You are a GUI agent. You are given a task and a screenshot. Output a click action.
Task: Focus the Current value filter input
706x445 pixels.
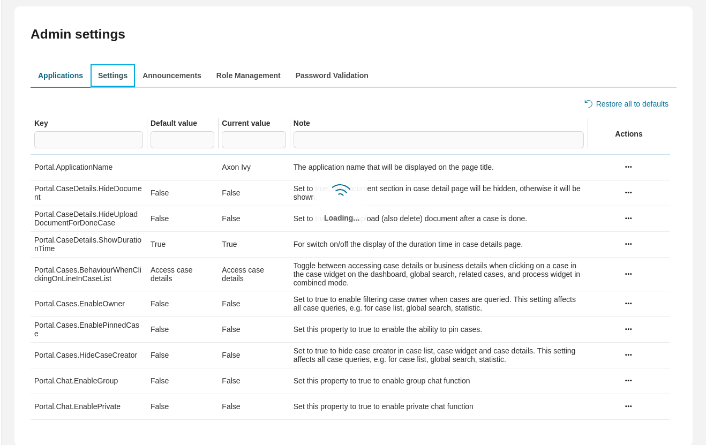(x=254, y=140)
